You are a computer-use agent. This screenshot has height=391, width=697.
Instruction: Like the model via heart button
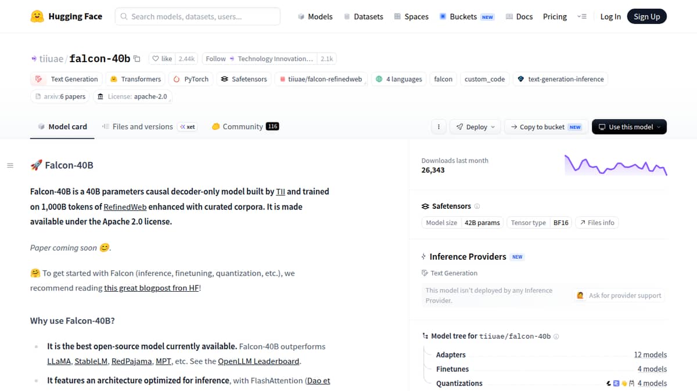(x=162, y=59)
